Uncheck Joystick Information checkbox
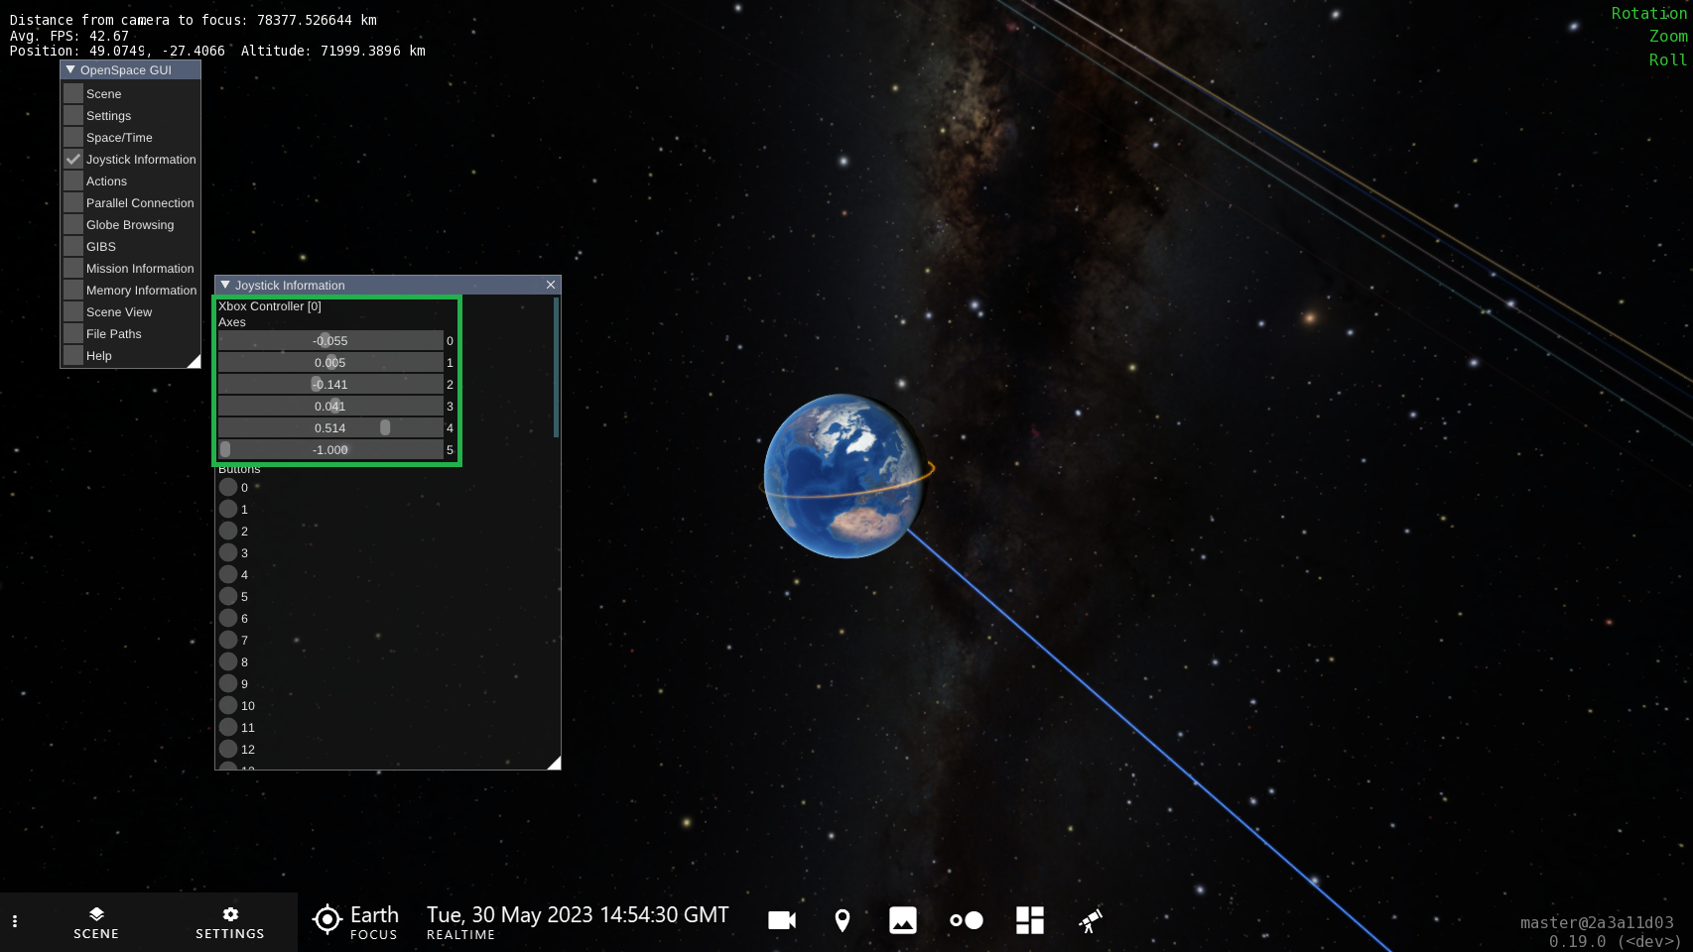The height and width of the screenshot is (952, 1693). click(x=73, y=159)
